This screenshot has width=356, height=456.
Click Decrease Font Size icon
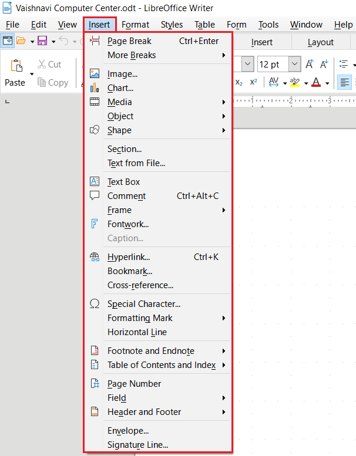click(x=324, y=64)
